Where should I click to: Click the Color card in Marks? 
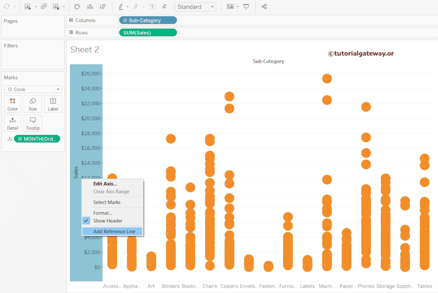[x=12, y=104]
